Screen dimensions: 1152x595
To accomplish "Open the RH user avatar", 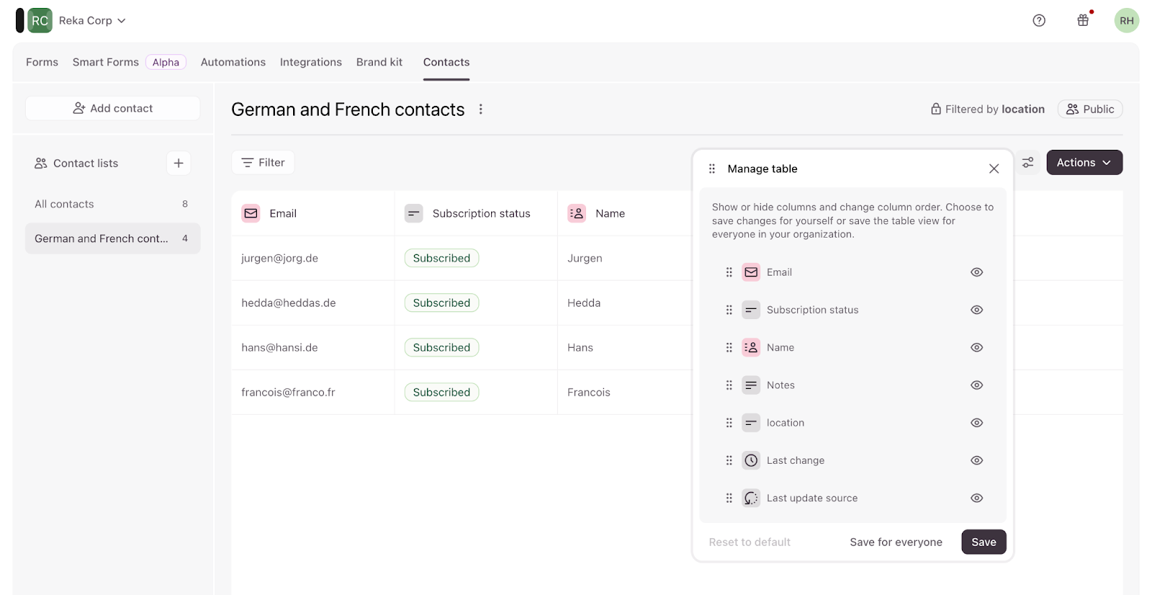I will tap(1126, 20).
